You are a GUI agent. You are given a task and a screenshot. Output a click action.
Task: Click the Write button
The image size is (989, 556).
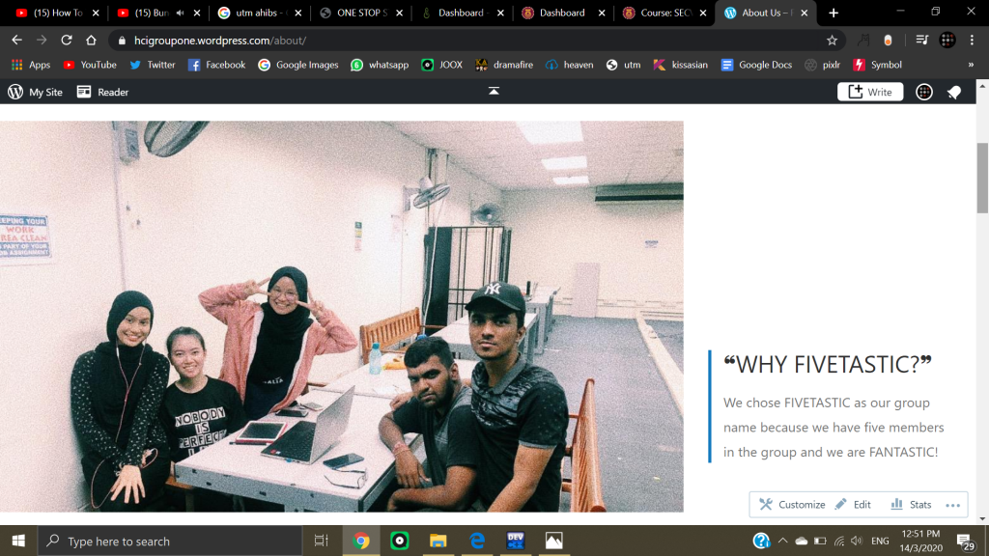click(x=869, y=92)
